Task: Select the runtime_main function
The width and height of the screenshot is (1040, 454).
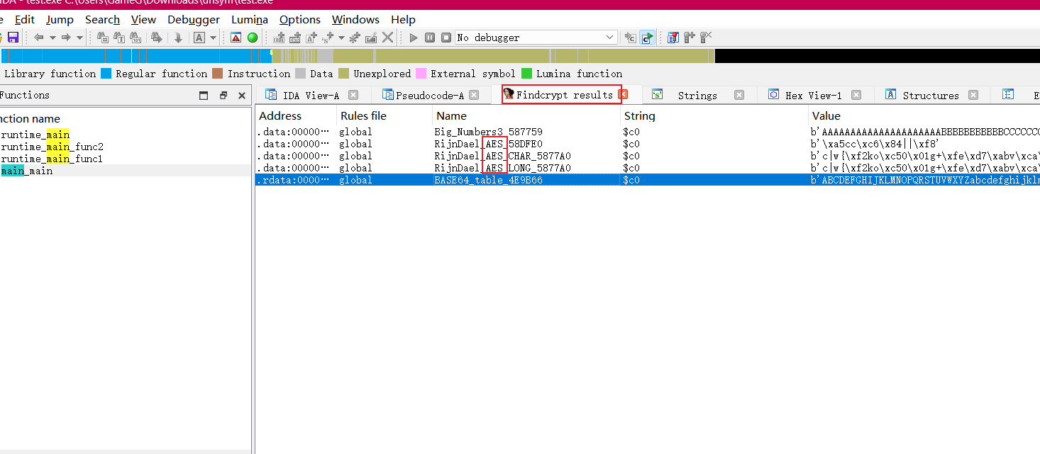Action: [x=35, y=135]
